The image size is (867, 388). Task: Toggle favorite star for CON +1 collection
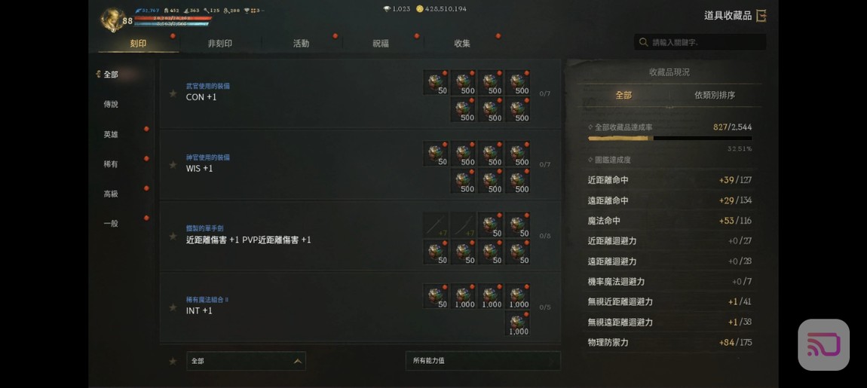click(173, 93)
